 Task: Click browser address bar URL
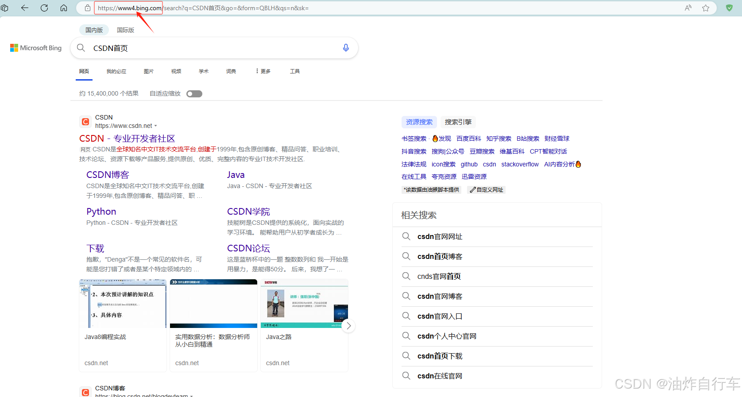(203, 8)
